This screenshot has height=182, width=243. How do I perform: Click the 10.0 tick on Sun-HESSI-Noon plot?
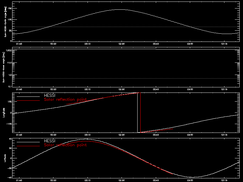coord(9,63)
